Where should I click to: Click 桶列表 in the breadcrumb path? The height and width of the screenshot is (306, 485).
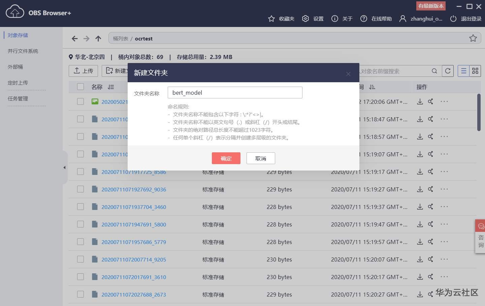coord(121,39)
